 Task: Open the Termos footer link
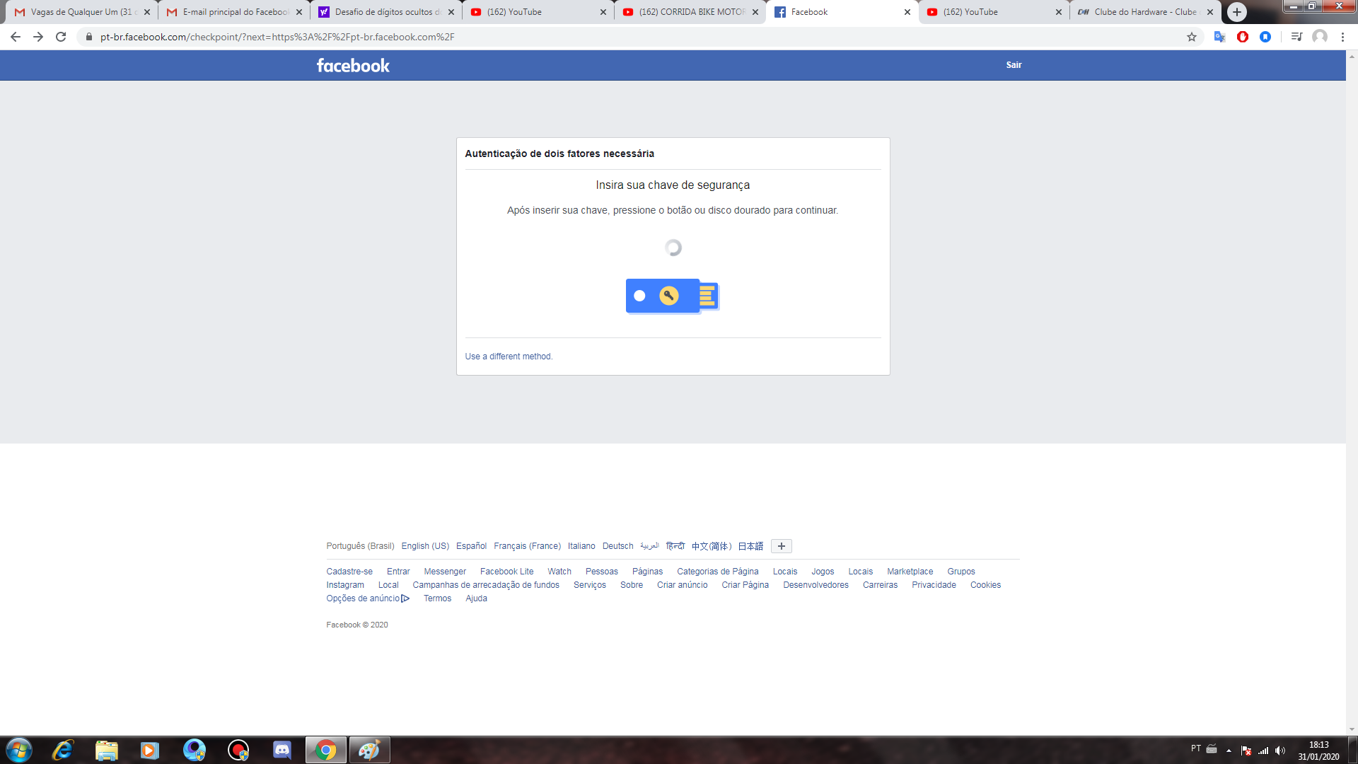[x=437, y=598]
